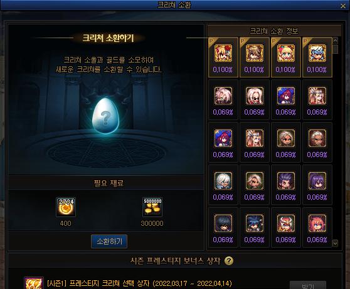Select the creature essence material icon
The width and height of the screenshot is (350, 289).
click(x=66, y=207)
